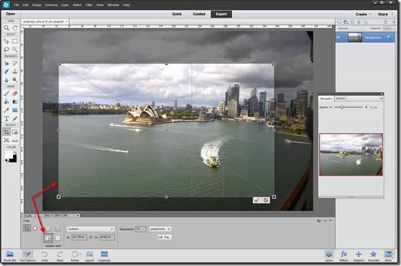The width and height of the screenshot is (401, 266).
Task: Toggle the Photo Bin
Action: (x=10, y=256)
